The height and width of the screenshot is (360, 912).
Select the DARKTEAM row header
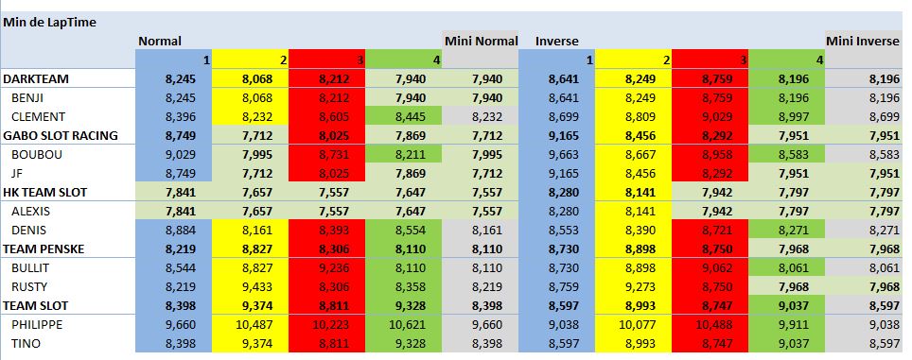(36, 79)
